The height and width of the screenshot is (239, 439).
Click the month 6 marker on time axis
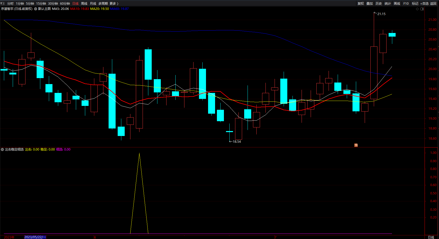[x=95, y=237]
